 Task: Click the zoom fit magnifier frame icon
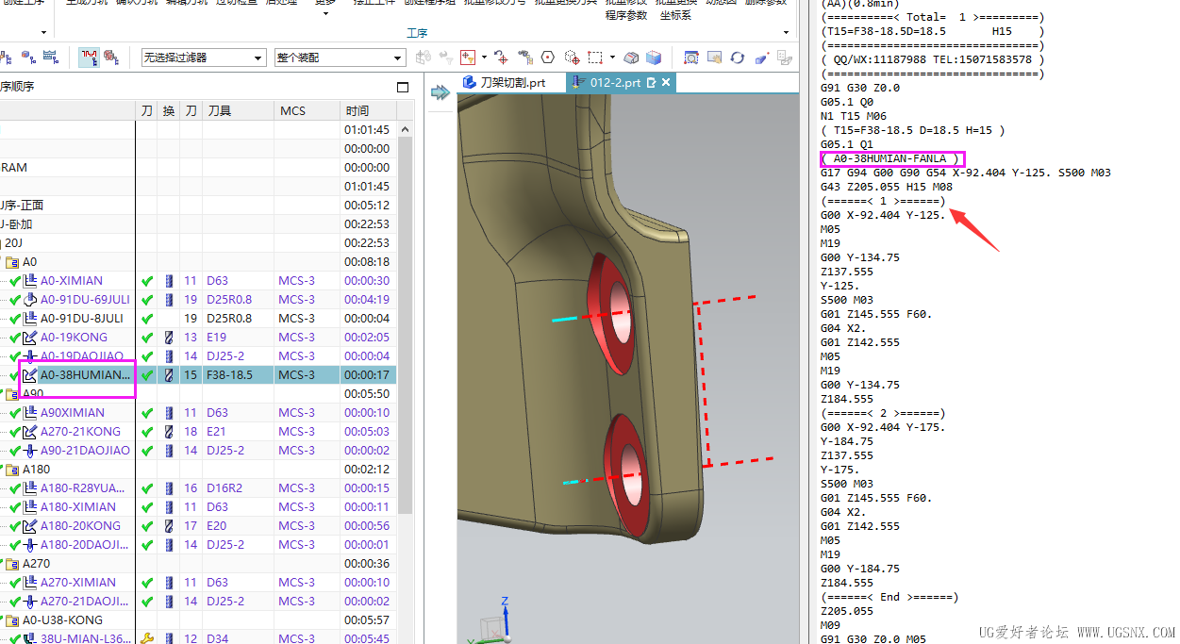pos(691,58)
